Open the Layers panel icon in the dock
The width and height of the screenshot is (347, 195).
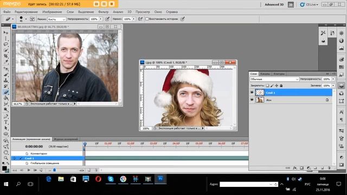[341, 86]
